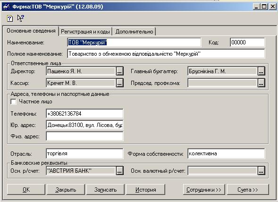Viewport: 278px width, 202px height.
Task: Click the Кассир field Кречет М. В.
Action: (81, 83)
